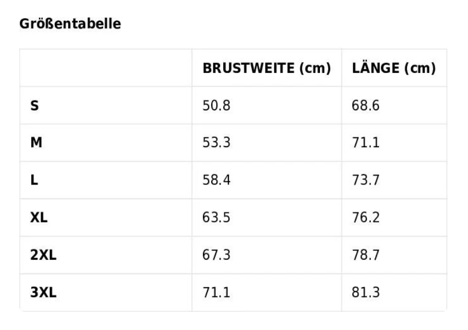This screenshot has height=330, width=468.
Task: Select the 2XL size row label
Action: click(43, 255)
